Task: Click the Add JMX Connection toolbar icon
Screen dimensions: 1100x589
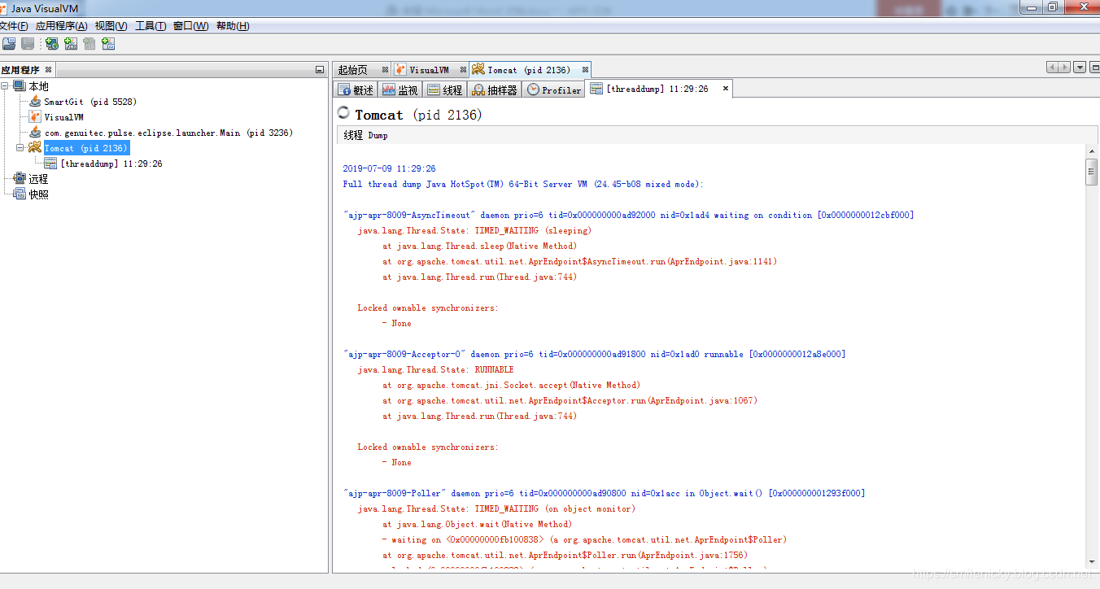Action: [x=71, y=43]
